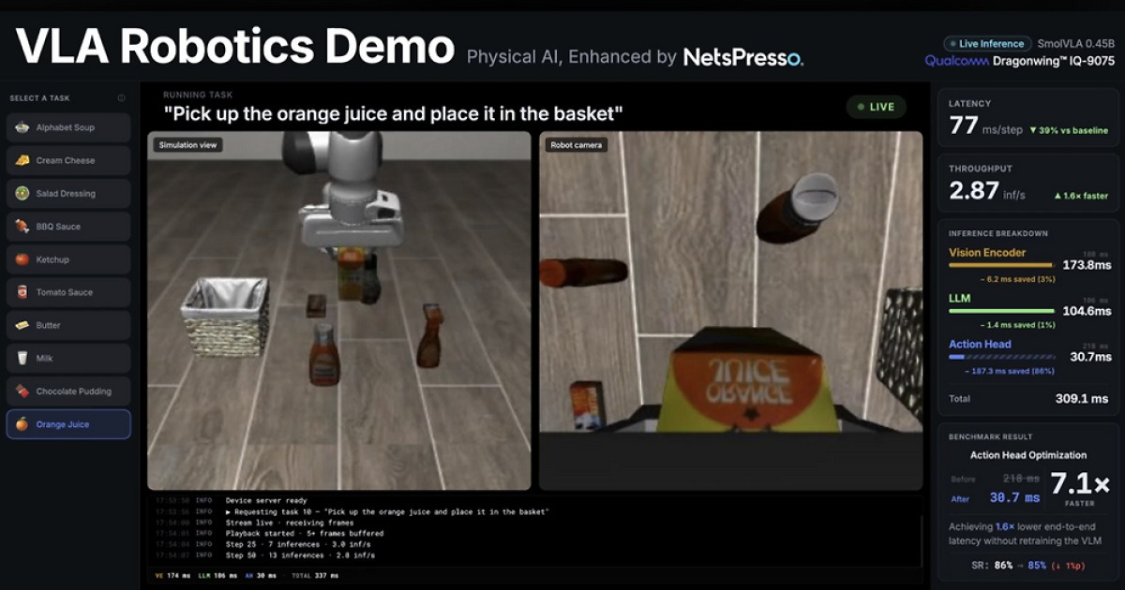The width and height of the screenshot is (1125, 590).
Task: Click the 'Requesting task 10' log line
Action: [387, 511]
